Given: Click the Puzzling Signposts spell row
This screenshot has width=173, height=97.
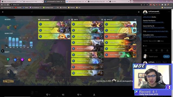Looking at the screenshot, I should [120, 48].
